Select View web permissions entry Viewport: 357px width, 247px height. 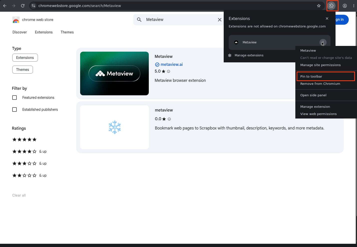326,114
